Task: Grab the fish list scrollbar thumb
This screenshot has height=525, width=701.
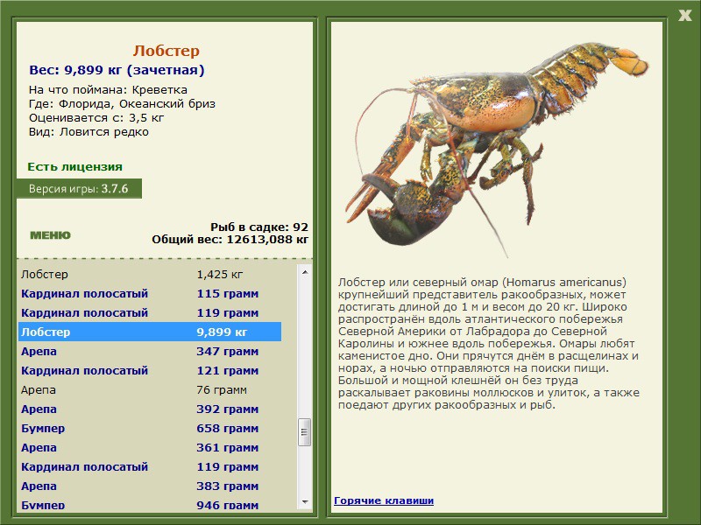Action: click(x=304, y=432)
